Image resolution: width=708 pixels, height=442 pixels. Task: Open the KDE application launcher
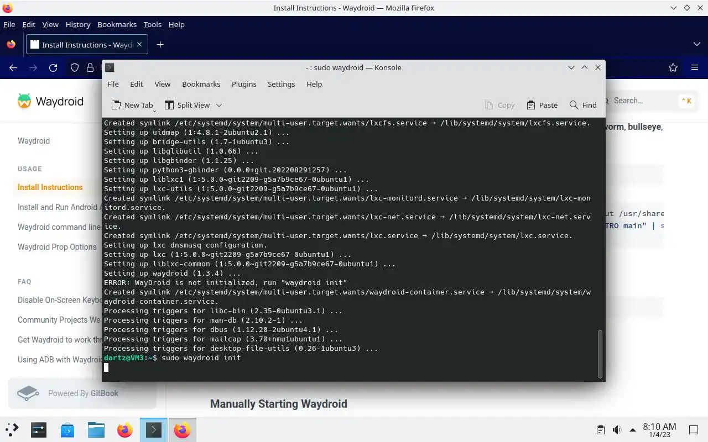(12, 429)
